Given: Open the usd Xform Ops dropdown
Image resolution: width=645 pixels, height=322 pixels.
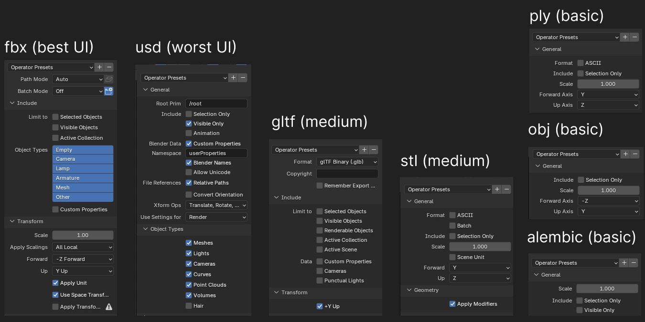Looking at the screenshot, I should (x=216, y=205).
